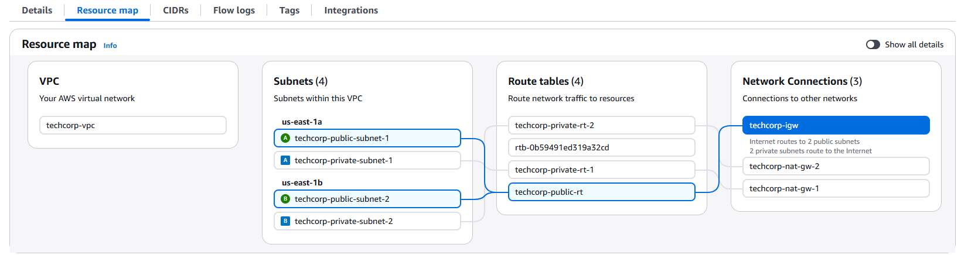Click blue A icon on techcorp-private-subnet-1
961x255 pixels.
coord(285,160)
